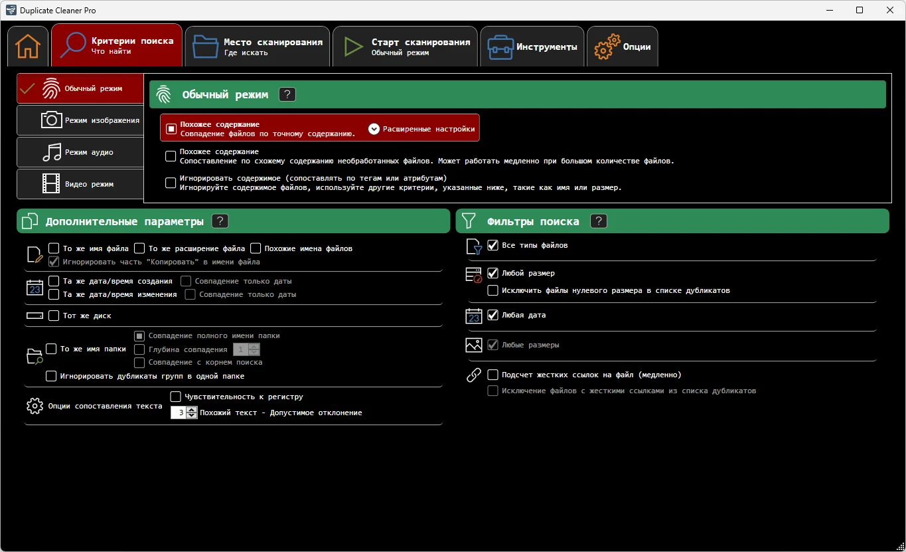Open the Инструменты toolbox tab
Screen dimensions: 906x552
[x=532, y=47]
